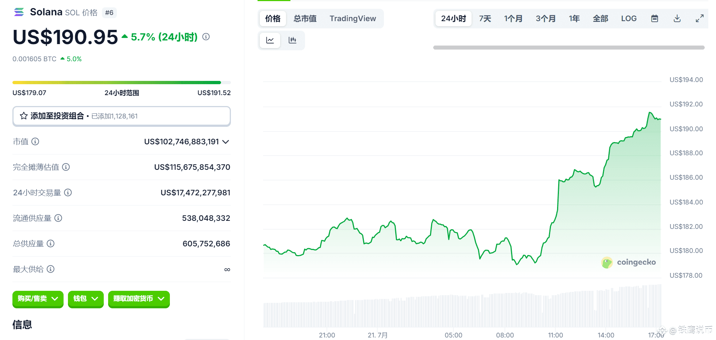Image resolution: width=716 pixels, height=340 pixels.
Task: Download the chart data
Action: (x=677, y=19)
